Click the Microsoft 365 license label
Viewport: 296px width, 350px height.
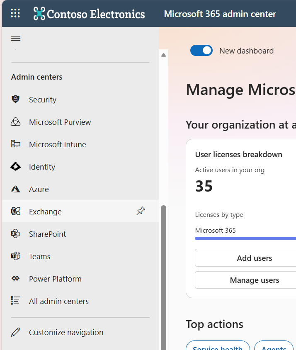pyautogui.click(x=216, y=230)
